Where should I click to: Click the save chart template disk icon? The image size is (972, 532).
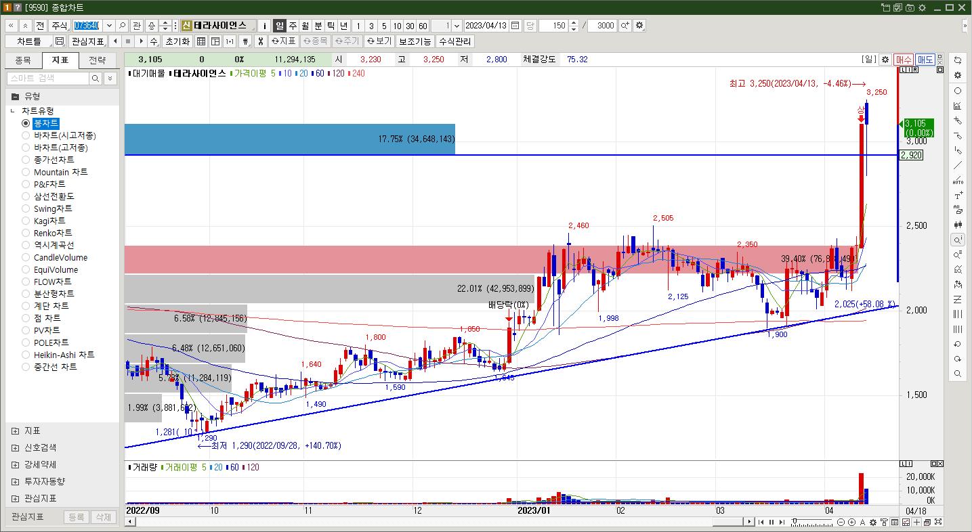60,41
